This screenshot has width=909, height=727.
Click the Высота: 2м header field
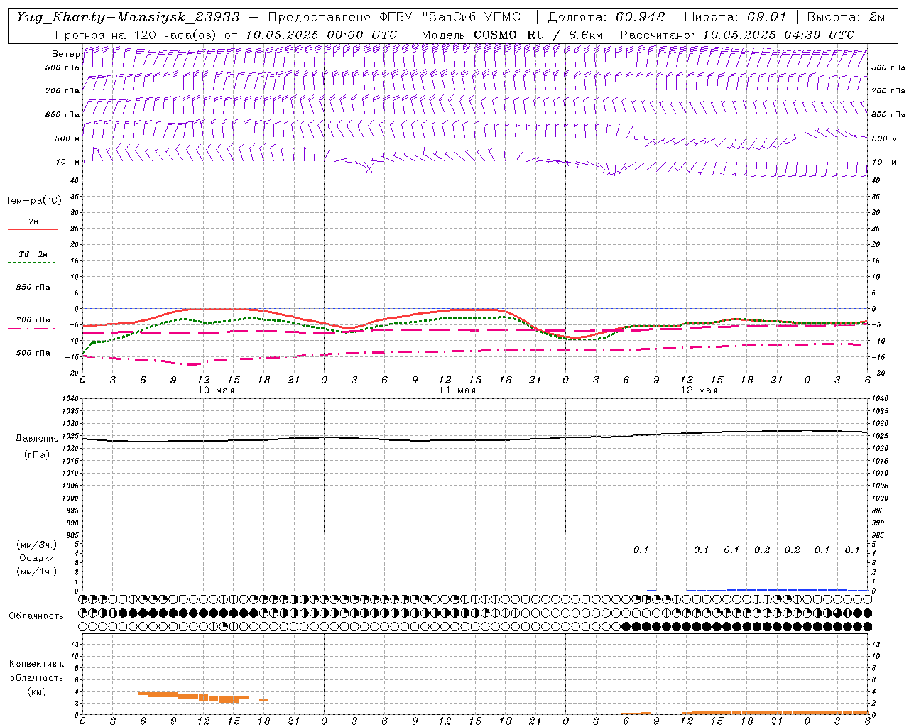click(845, 16)
